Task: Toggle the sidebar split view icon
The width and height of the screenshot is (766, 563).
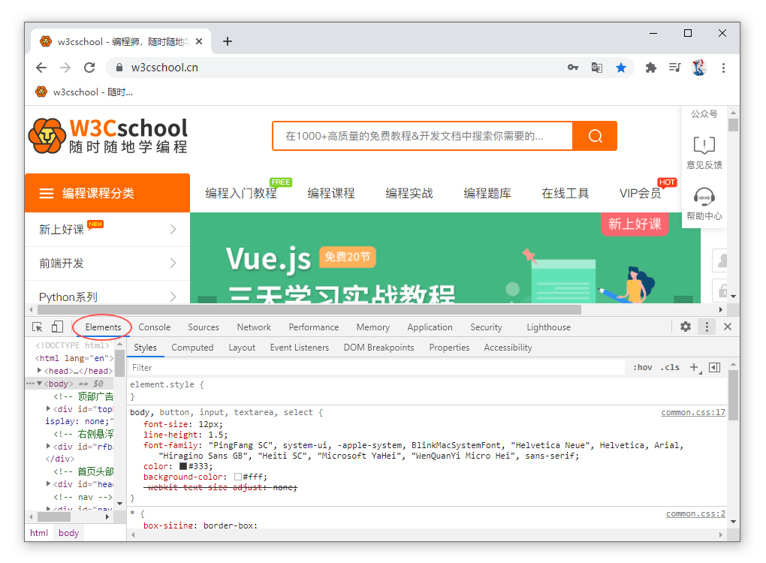Action: 715,367
